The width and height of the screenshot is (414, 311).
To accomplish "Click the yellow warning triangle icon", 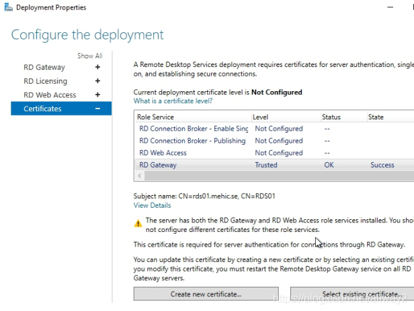I will [138, 223].
